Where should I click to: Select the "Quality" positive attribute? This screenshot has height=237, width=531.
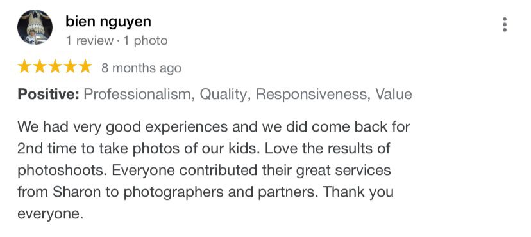(225, 95)
